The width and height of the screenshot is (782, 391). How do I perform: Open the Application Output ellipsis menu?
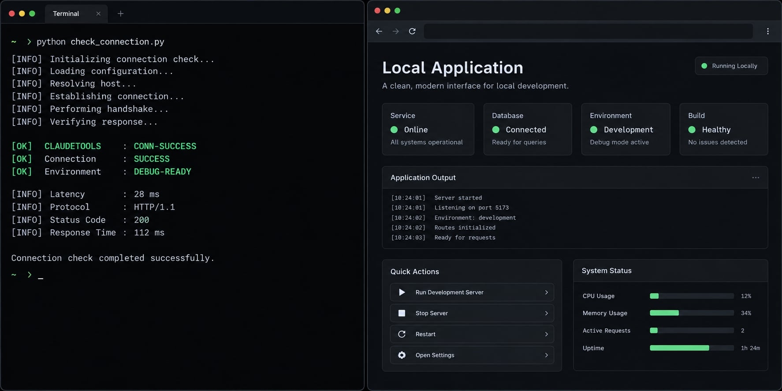(756, 178)
